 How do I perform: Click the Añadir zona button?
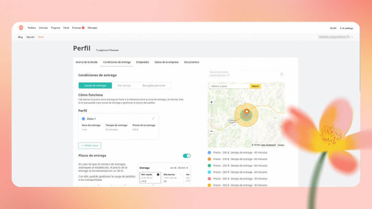tap(90, 145)
